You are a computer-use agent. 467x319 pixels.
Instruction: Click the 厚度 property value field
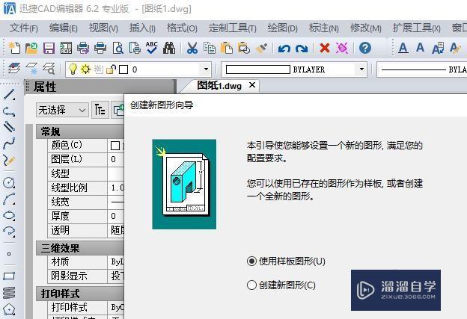[115, 216]
